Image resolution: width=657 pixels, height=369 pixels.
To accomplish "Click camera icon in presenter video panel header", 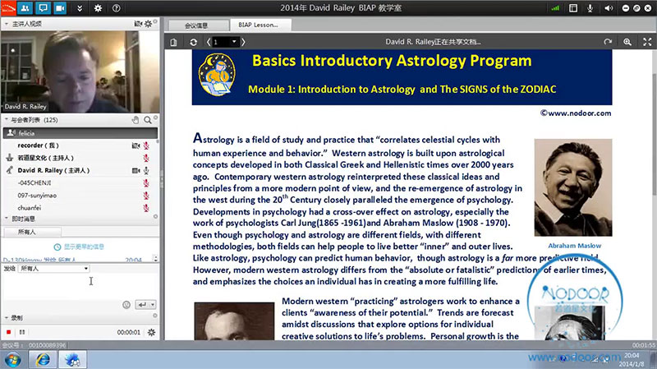I will tap(138, 24).
